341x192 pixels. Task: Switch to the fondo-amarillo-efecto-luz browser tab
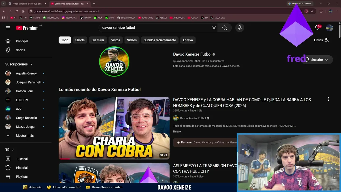pyautogui.click(x=27, y=3)
